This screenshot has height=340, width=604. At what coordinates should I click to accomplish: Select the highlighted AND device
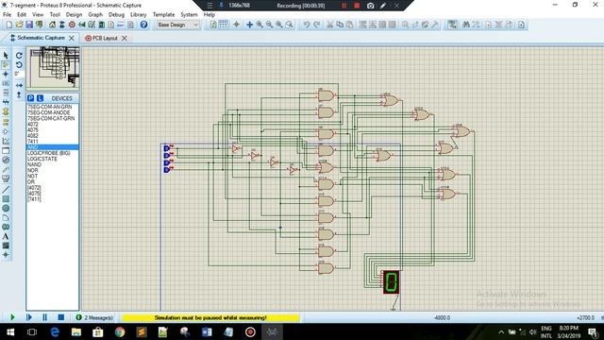coord(53,147)
